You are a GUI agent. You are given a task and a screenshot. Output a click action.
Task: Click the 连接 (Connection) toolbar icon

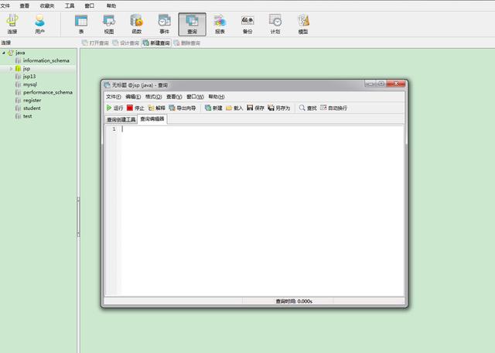pos(12,24)
